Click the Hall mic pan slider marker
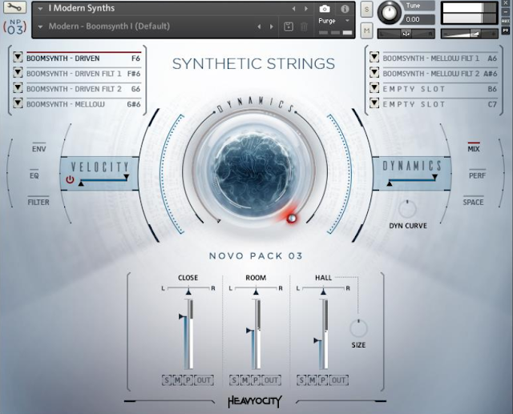The height and width of the screenshot is (414, 513). [323, 291]
